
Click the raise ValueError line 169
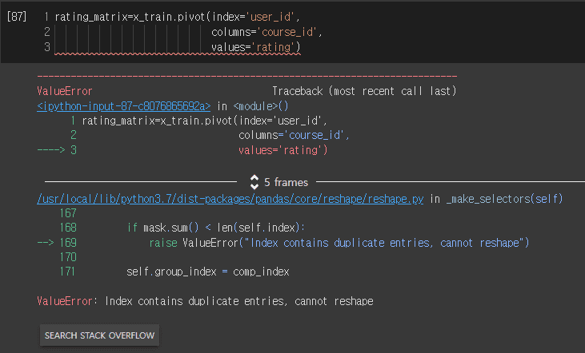click(339, 243)
